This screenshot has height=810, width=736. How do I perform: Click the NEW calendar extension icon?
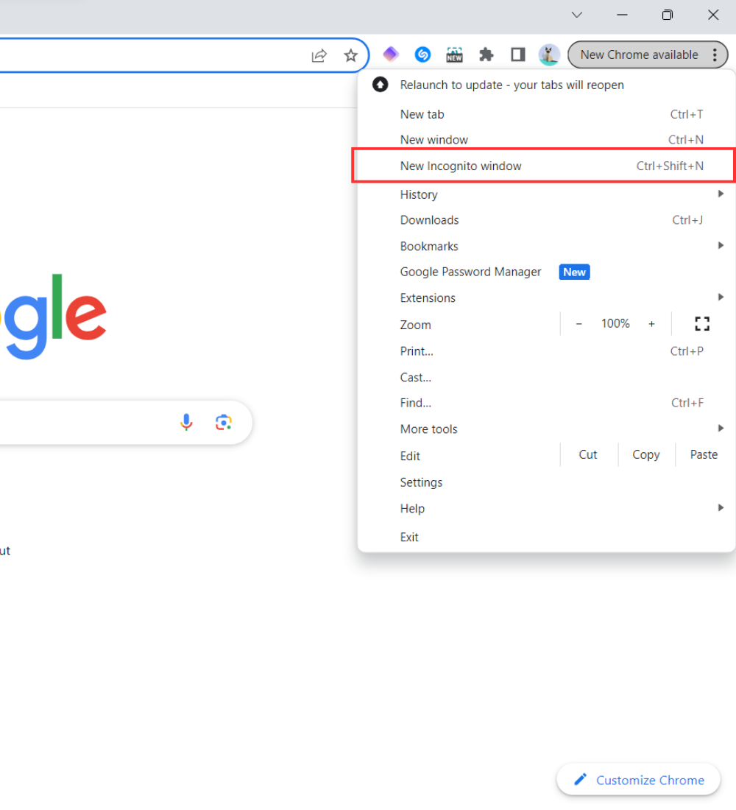[x=455, y=54]
